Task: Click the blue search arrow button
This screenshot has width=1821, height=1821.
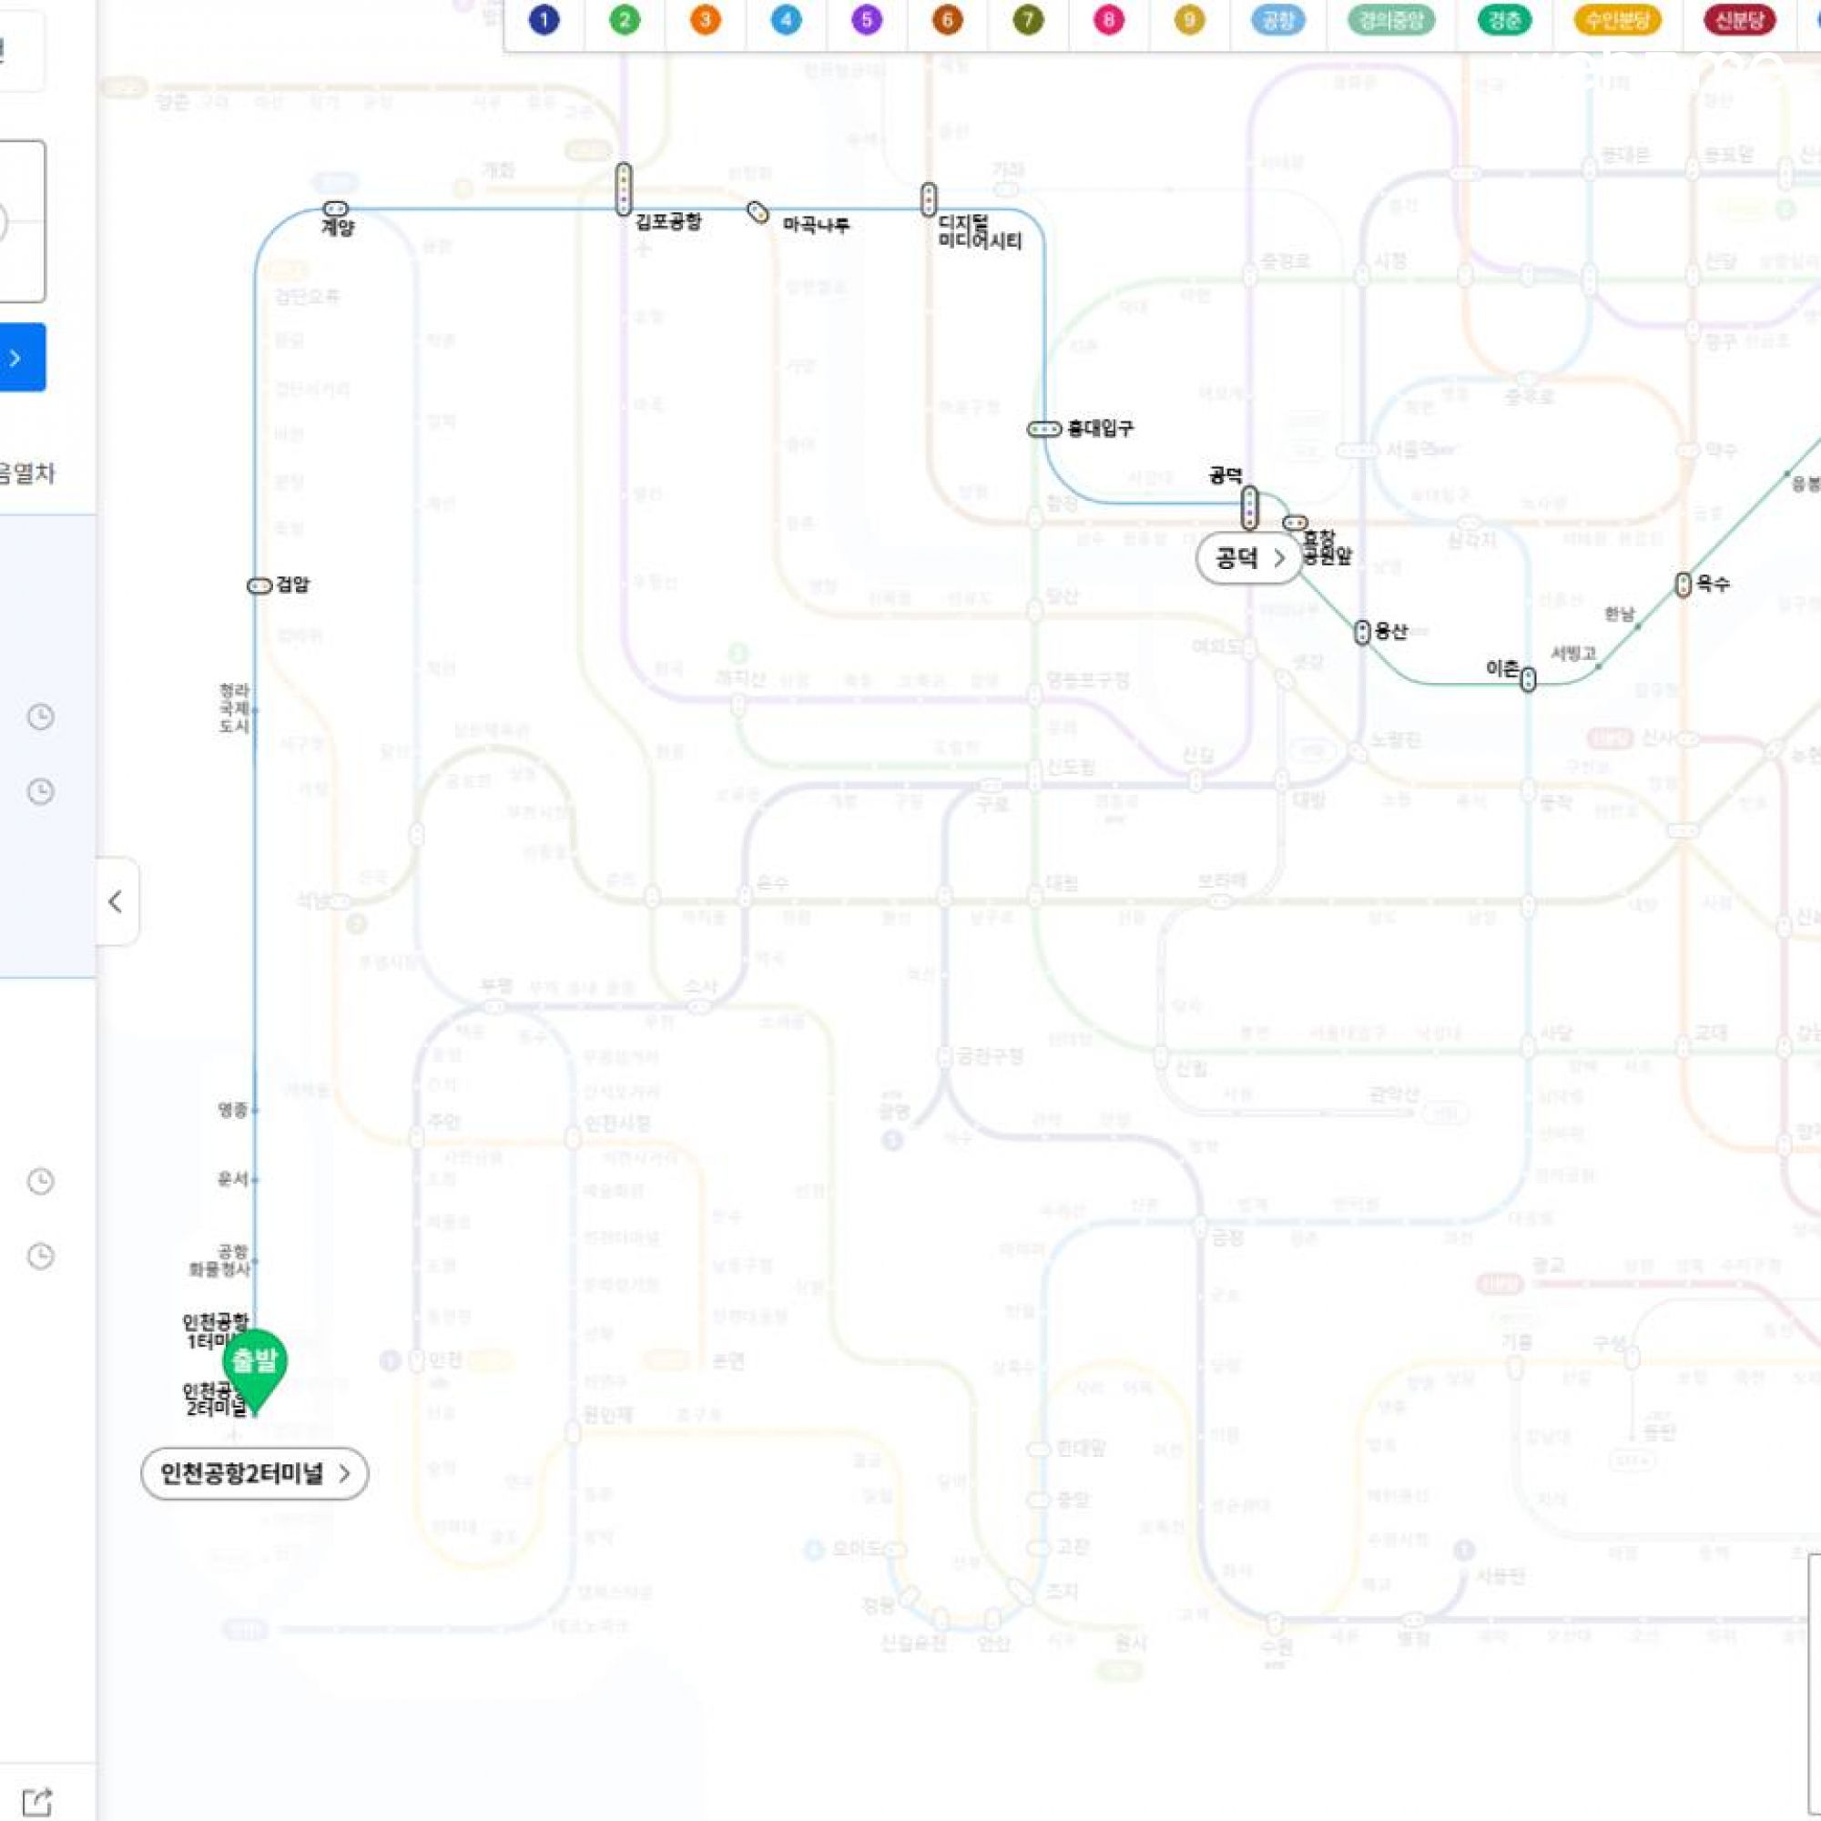Action: pos(19,357)
